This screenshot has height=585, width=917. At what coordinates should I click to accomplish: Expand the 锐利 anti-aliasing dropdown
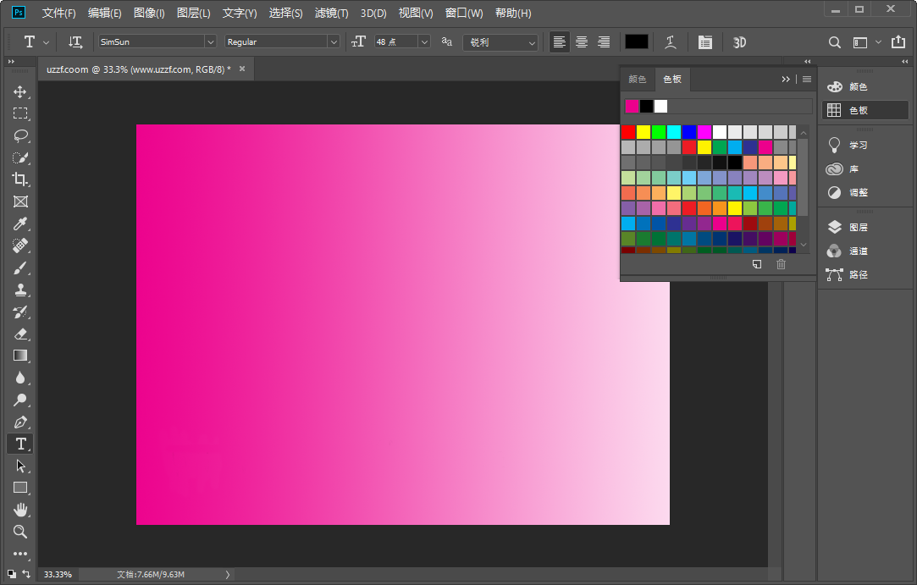532,41
